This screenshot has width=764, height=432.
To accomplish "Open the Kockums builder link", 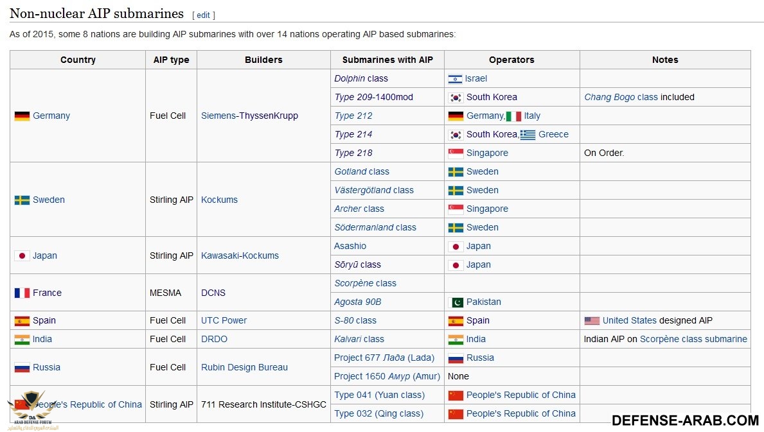I will [x=219, y=200].
